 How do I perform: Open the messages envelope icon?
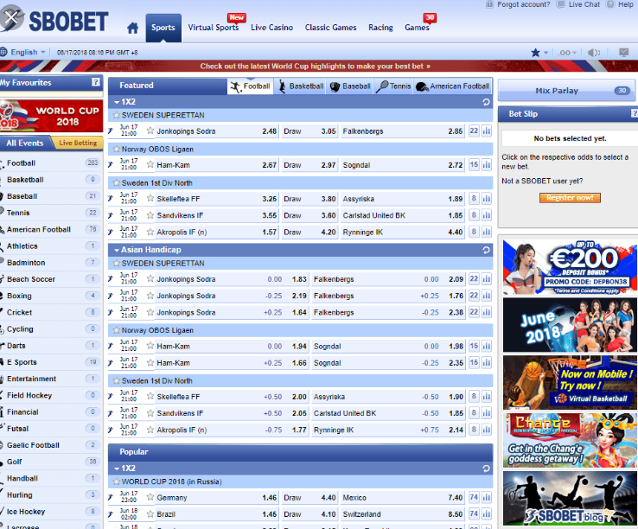coord(623,52)
